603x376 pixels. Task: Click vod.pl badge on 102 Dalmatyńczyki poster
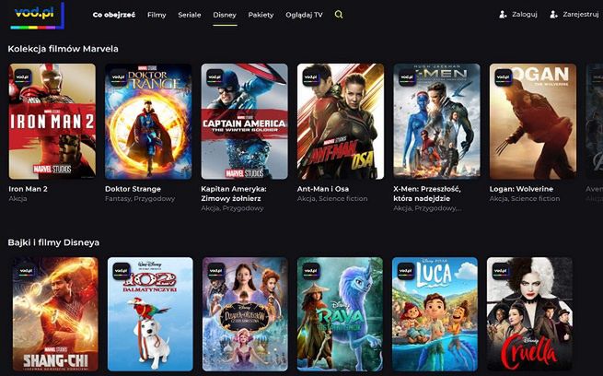pos(122,271)
